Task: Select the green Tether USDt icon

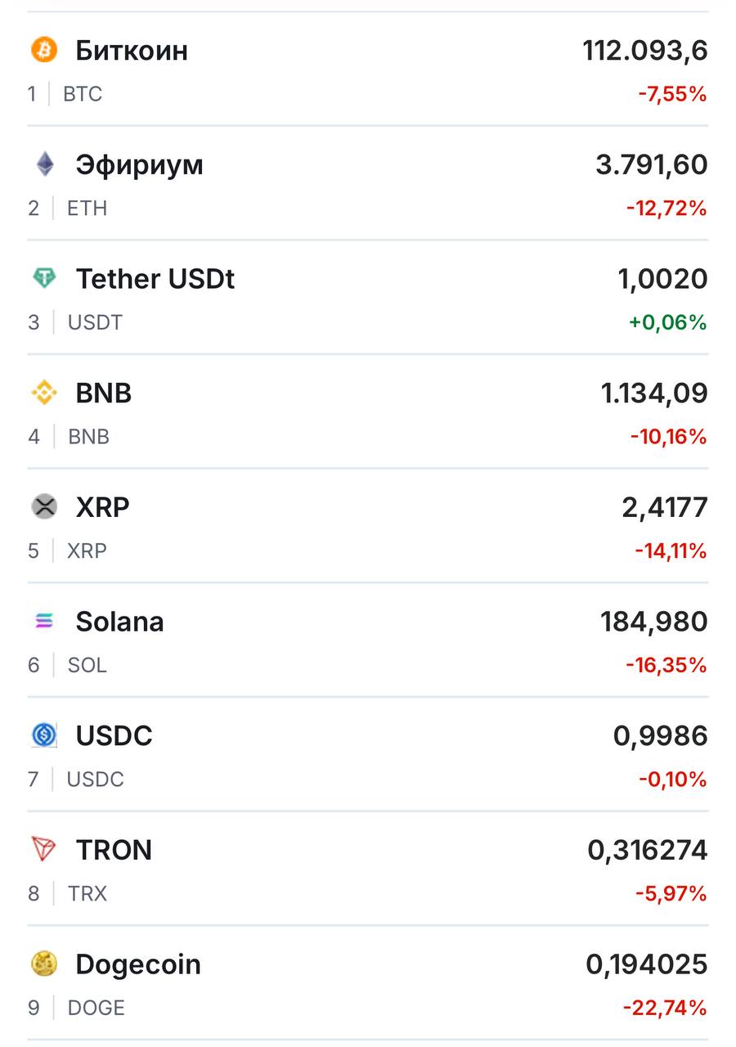Action: tap(44, 279)
